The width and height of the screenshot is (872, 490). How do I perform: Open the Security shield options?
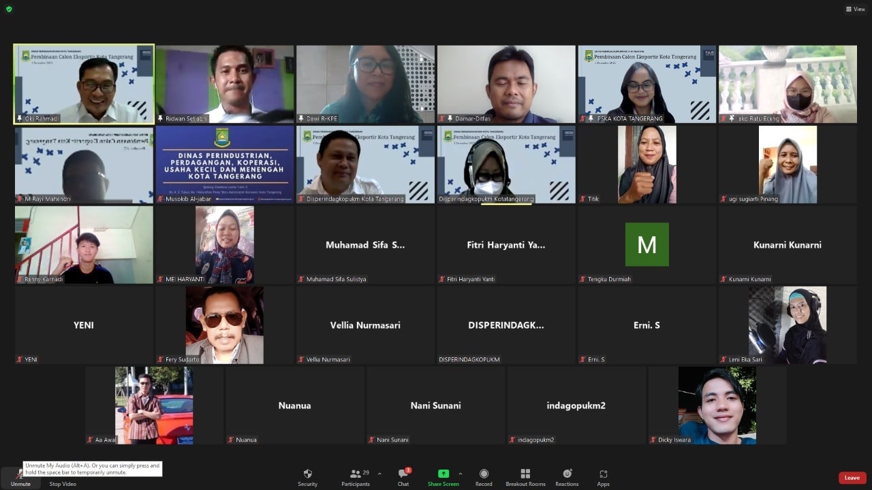[307, 474]
